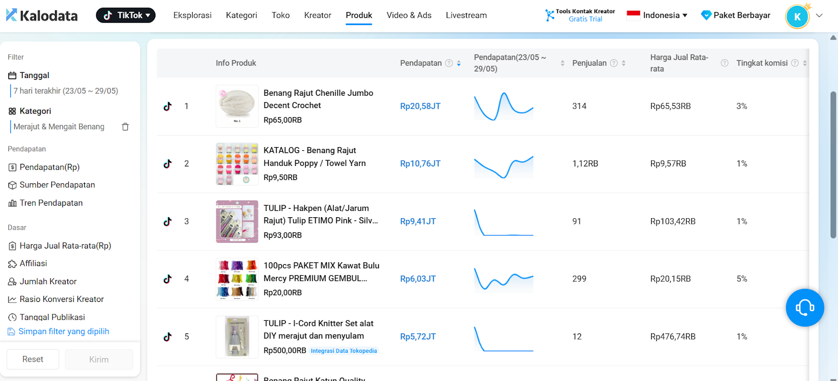Go to the Livestream tab
Viewport: 838px width, 381px height.
[466, 15]
